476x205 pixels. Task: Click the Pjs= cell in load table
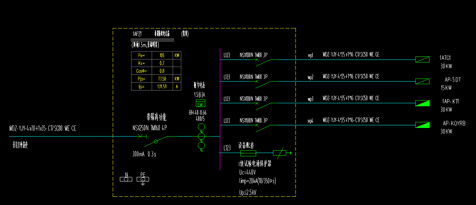click(x=141, y=79)
